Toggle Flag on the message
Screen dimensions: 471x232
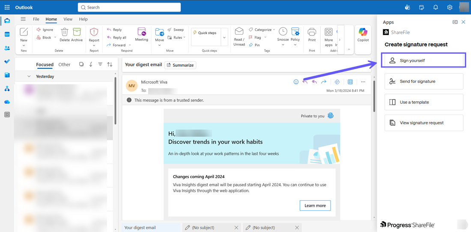[x=255, y=38]
